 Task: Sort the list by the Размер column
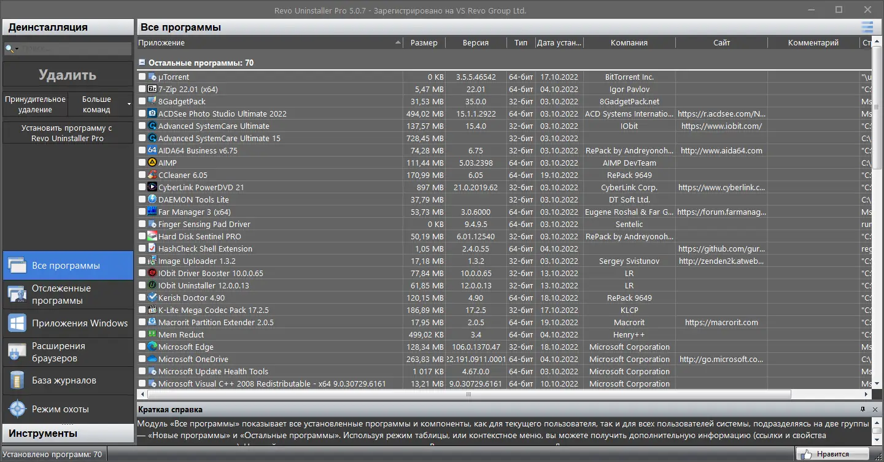point(424,43)
